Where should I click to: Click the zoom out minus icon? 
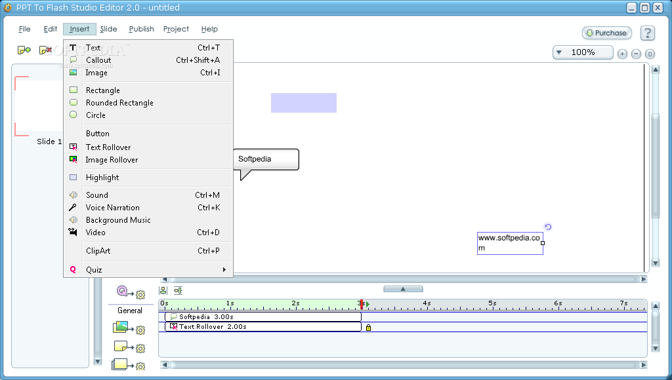click(x=636, y=54)
